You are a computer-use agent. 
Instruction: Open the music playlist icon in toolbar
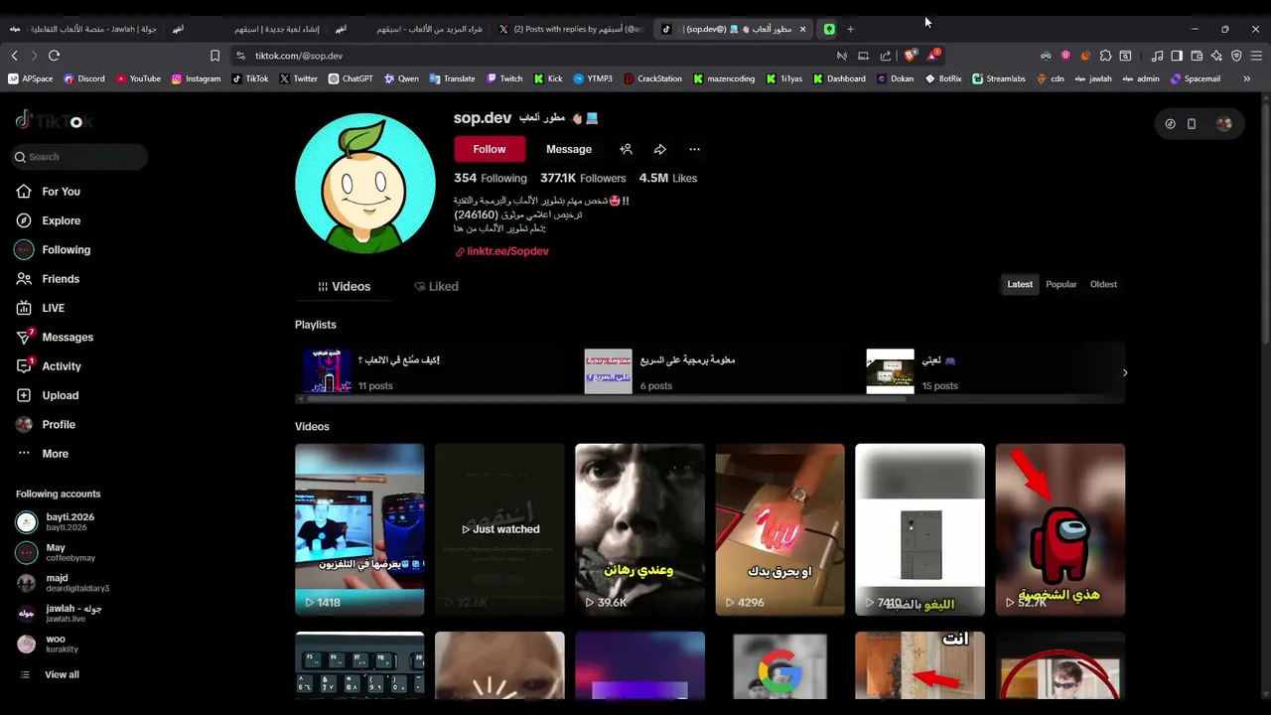[1157, 56]
